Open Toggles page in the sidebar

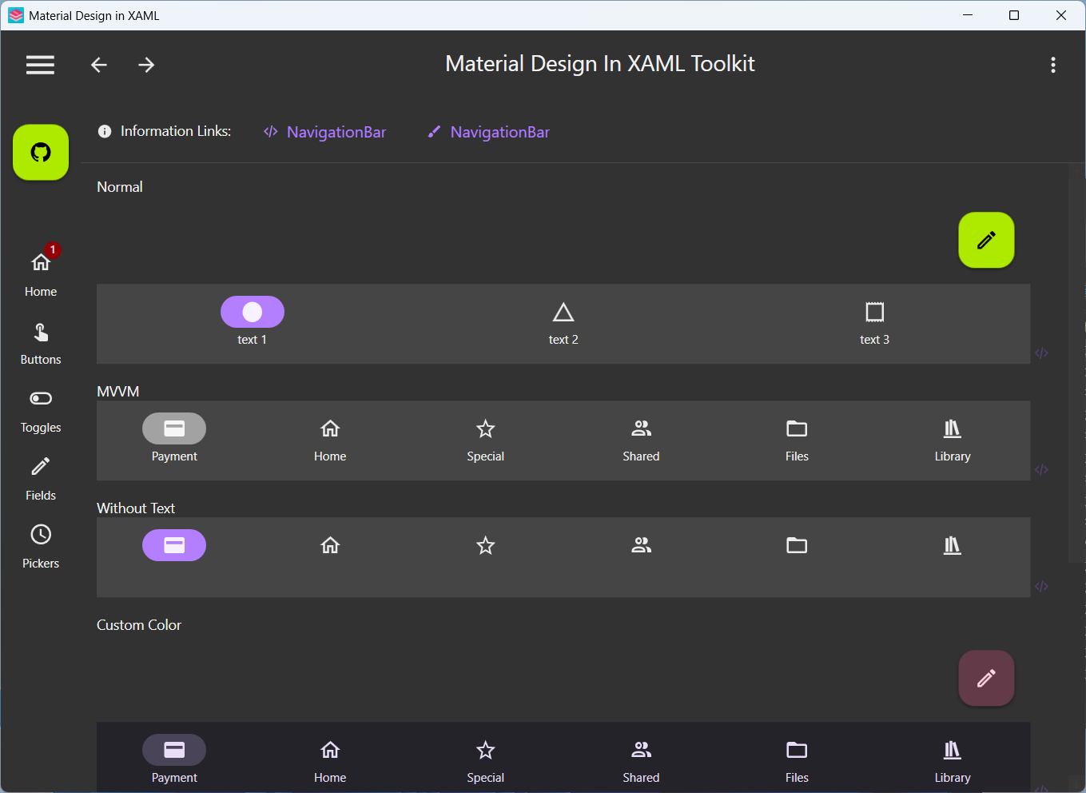[41, 412]
